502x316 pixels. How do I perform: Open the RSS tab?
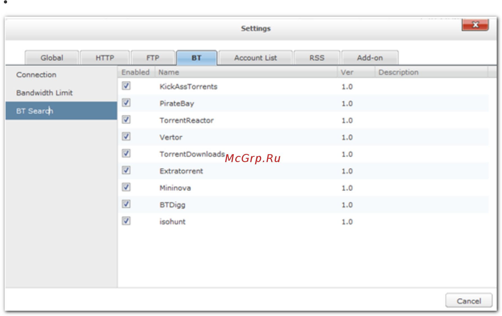pos(317,58)
